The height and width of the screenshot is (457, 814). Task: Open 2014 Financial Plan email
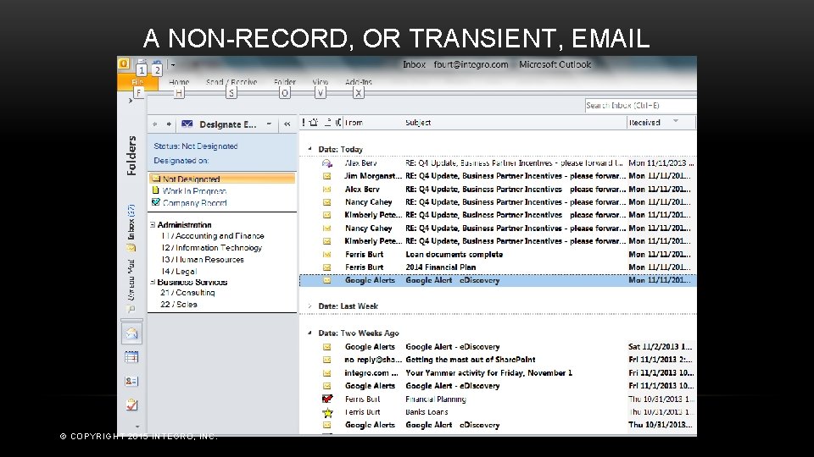[498, 267]
